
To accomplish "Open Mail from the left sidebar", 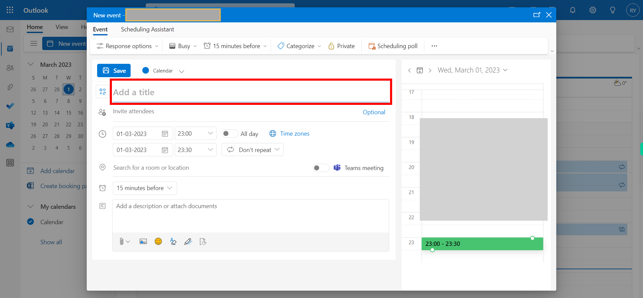I will coord(10,29).
